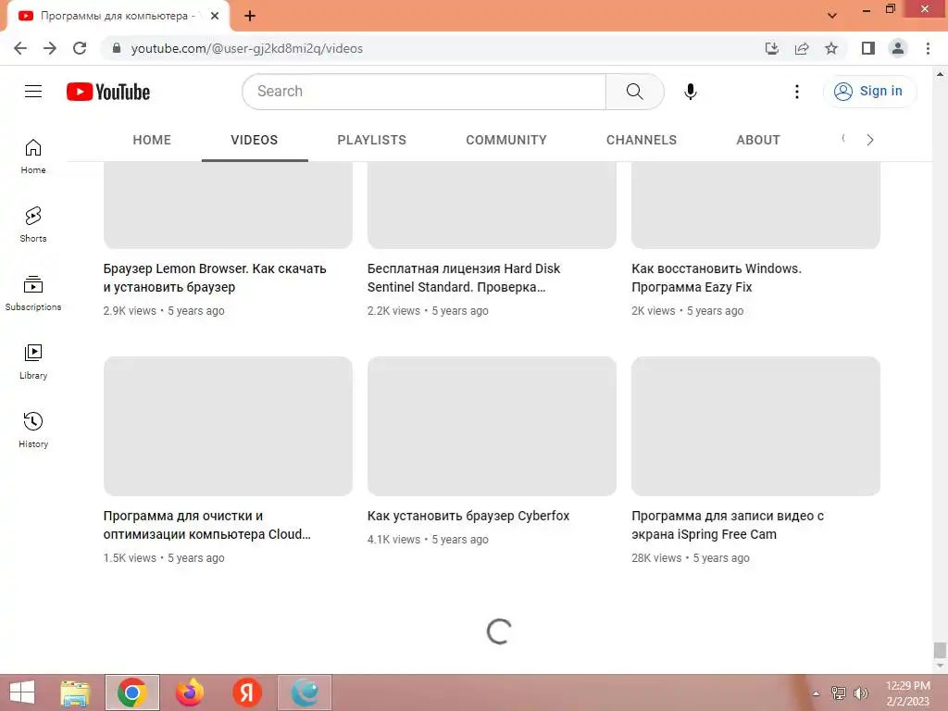The width and height of the screenshot is (948, 711).
Task: Open the volume speaker tray icon
Action: click(861, 693)
